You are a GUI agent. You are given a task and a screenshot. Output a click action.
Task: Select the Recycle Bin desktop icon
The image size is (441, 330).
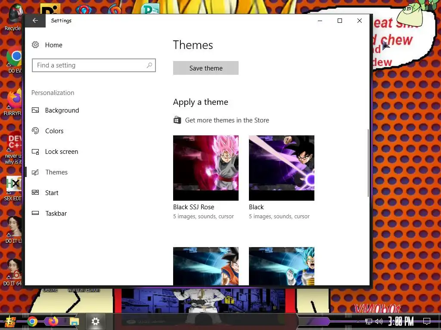click(x=12, y=17)
